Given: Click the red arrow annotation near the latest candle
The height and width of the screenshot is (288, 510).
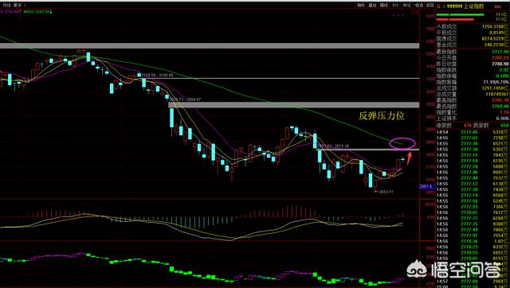Looking at the screenshot, I should pyautogui.click(x=410, y=158).
